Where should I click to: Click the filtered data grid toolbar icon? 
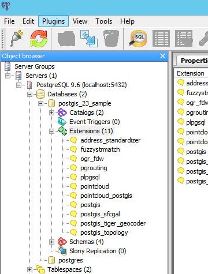(x=184, y=39)
